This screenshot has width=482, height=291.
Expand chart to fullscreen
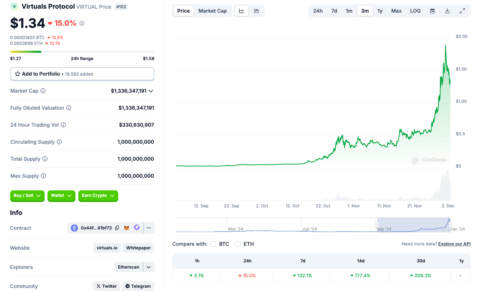coord(462,11)
